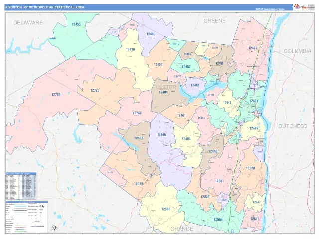The image size is (319, 239).
Task: Click ZIP code 12461 label
Action: click(x=181, y=115)
